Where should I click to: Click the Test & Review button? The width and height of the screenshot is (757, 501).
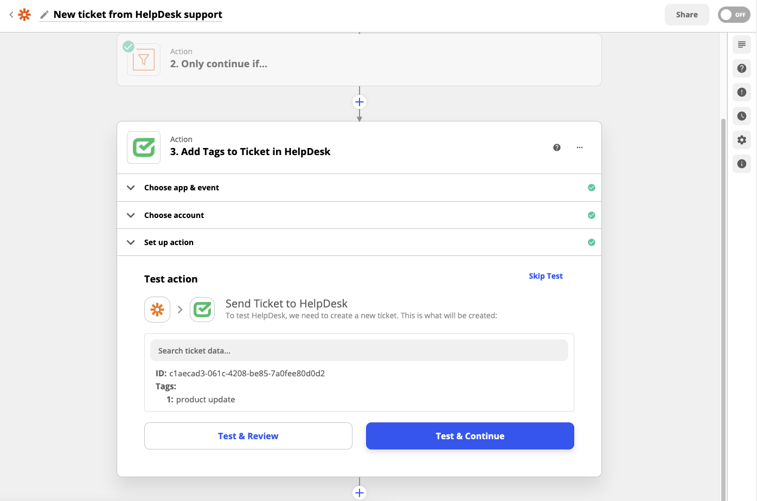(248, 436)
